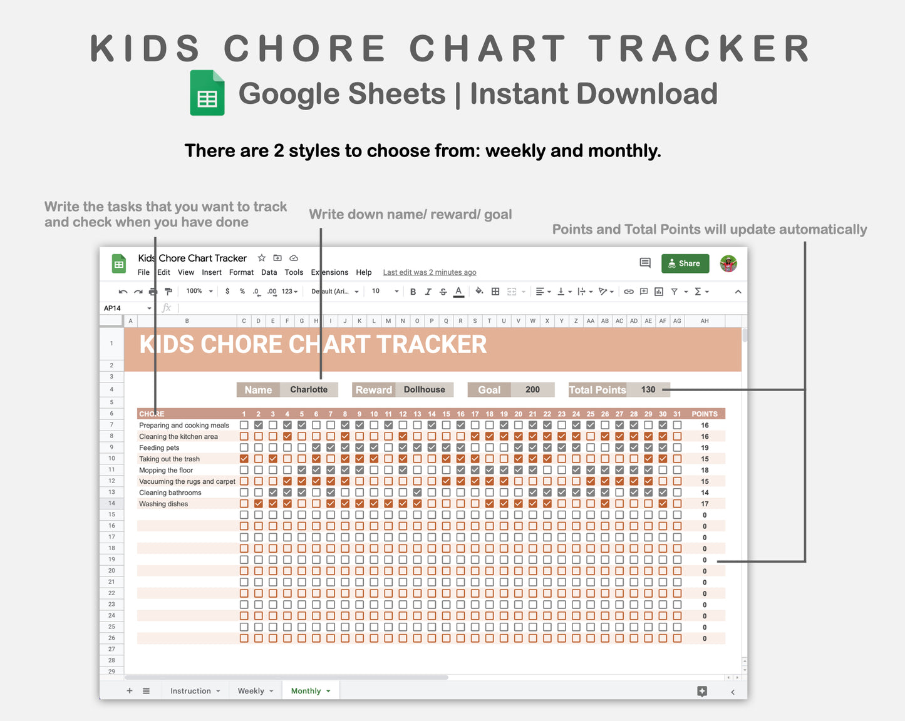The height and width of the screenshot is (721, 905).
Task: Select the italic formatting icon
Action: point(428,291)
